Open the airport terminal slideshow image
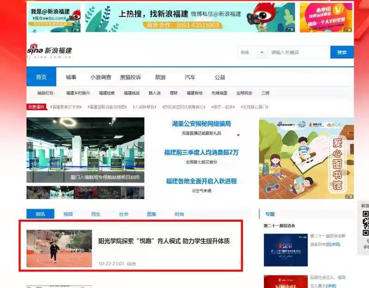 pyautogui.click(x=85, y=150)
